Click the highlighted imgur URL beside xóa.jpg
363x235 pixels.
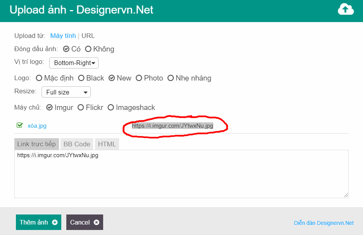[173, 126]
